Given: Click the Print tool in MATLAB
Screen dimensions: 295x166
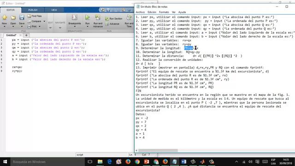Looking at the screenshot, I should (x=32, y=27).
